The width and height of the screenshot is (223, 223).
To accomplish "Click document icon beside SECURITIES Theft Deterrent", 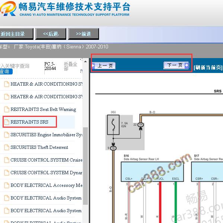I will coord(7,147).
